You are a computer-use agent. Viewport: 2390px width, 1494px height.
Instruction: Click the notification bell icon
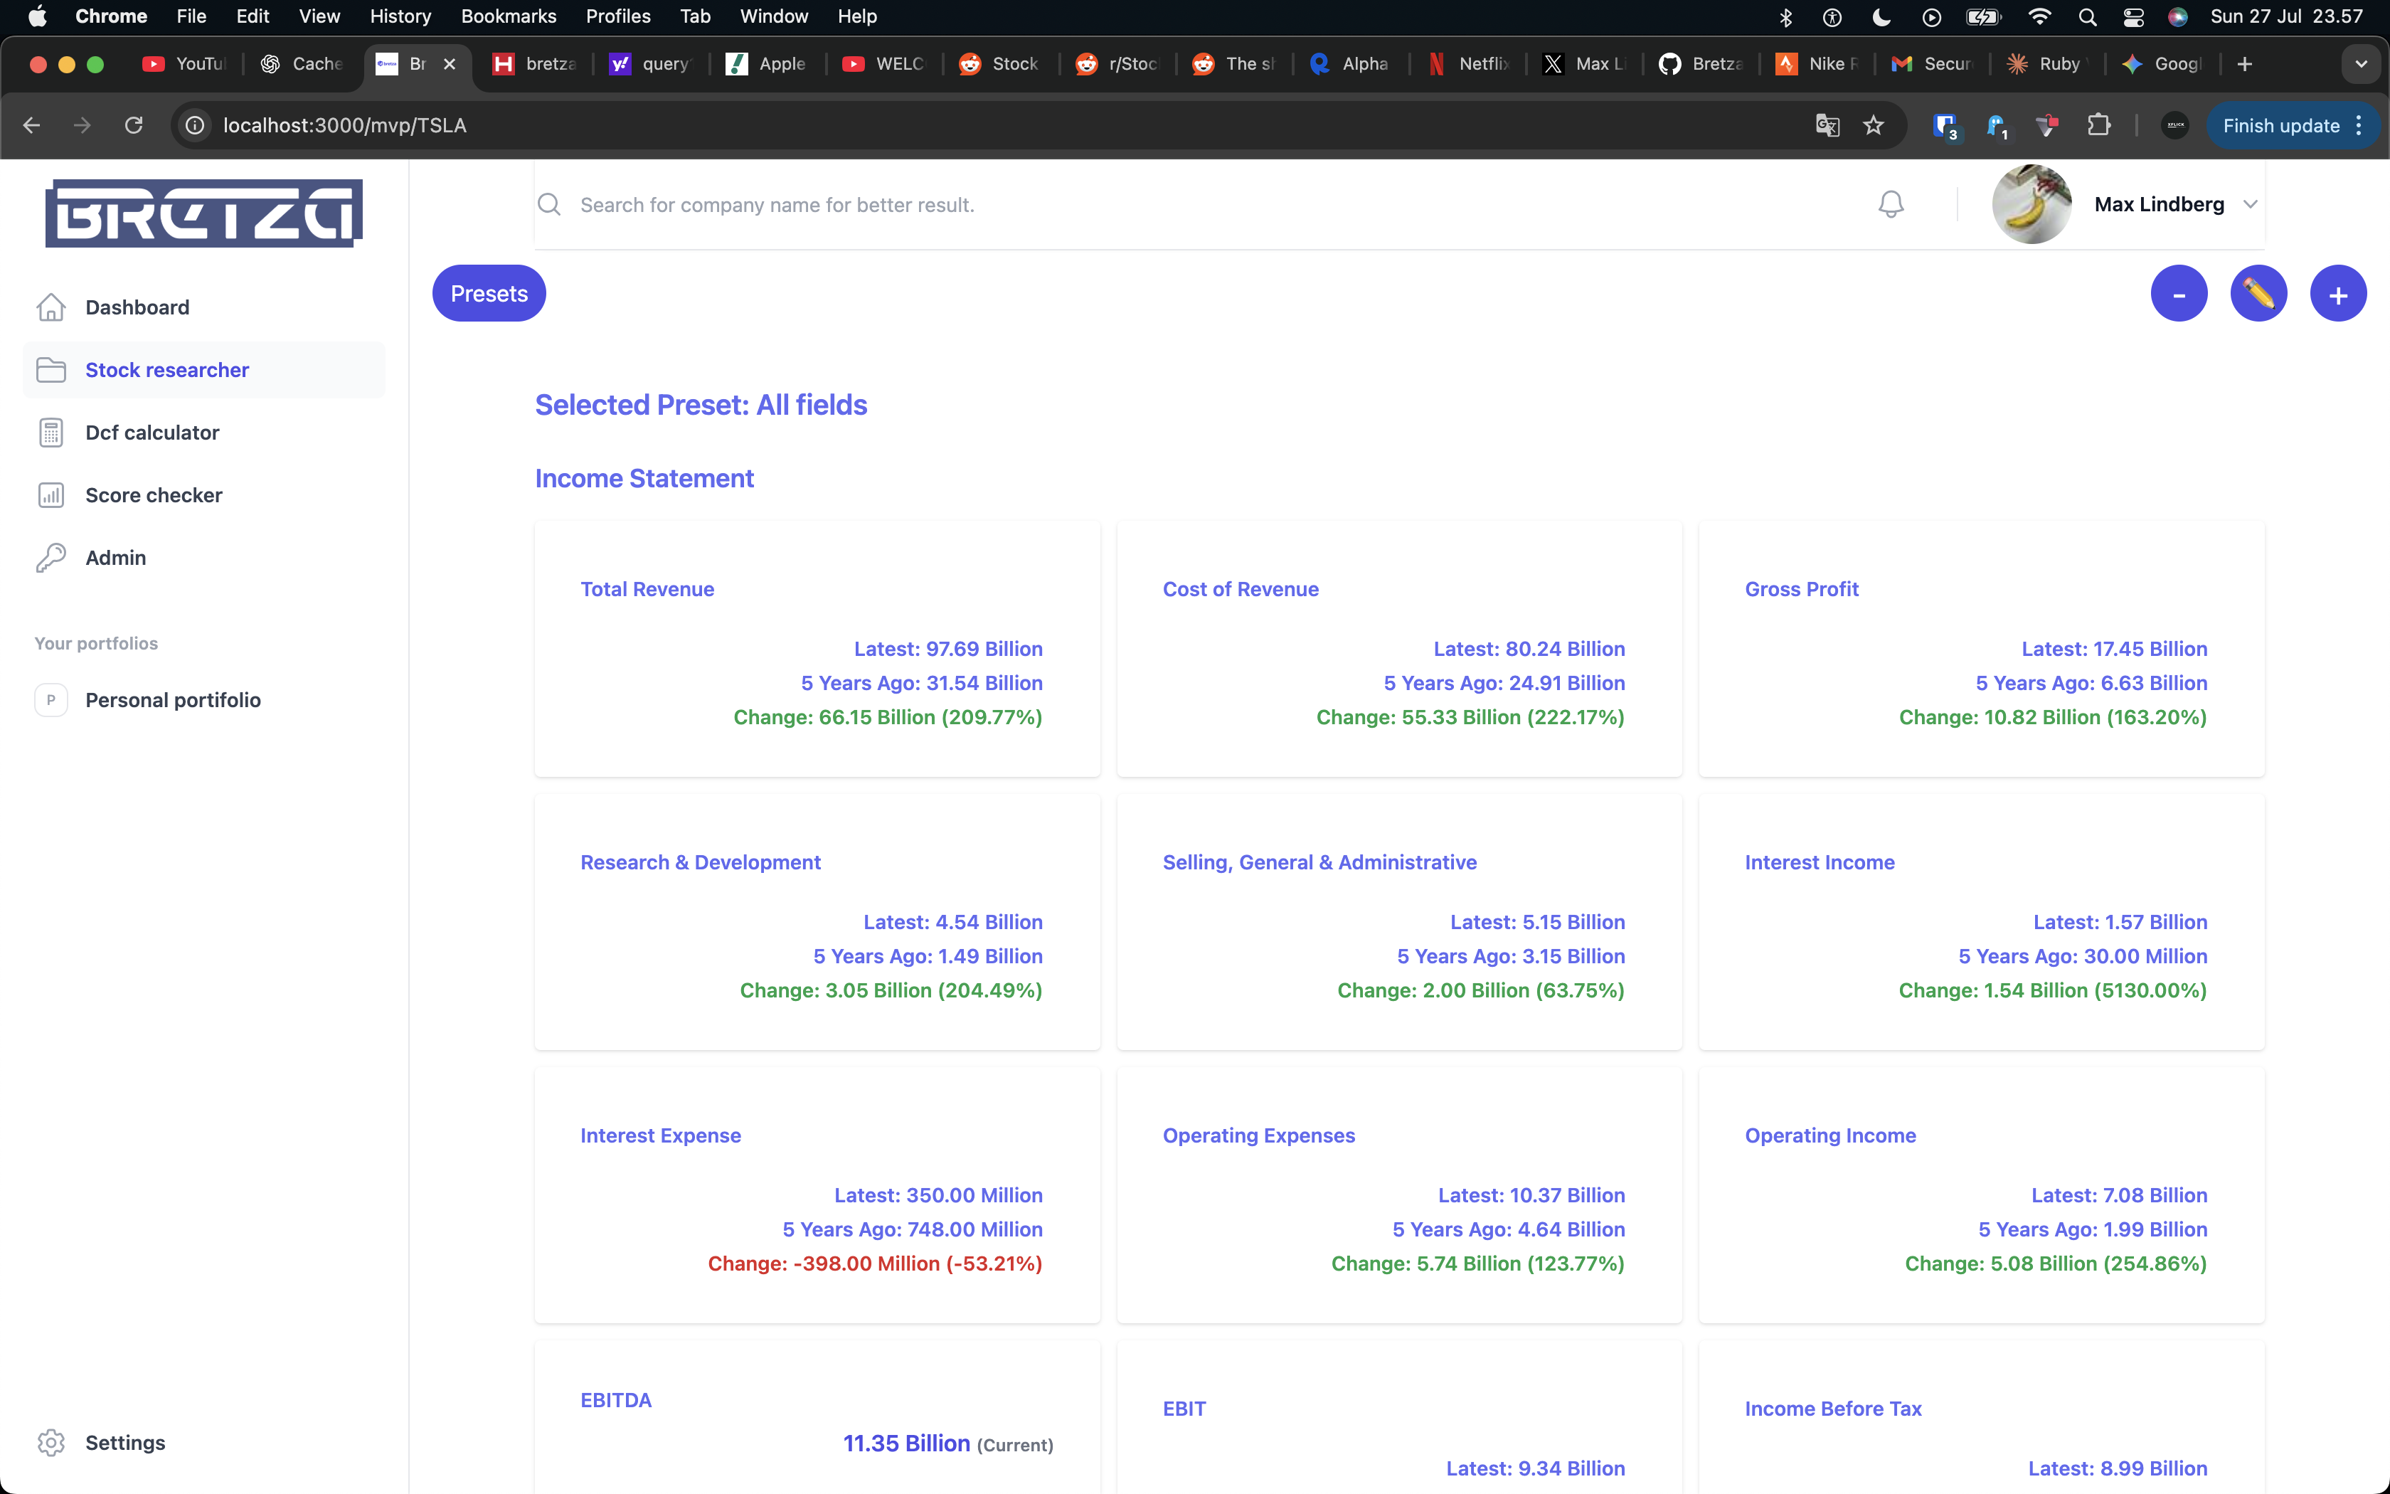[x=1890, y=205]
